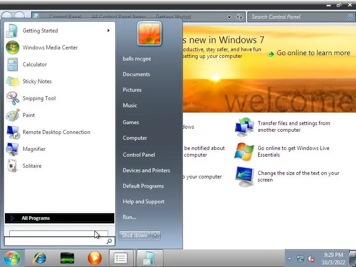Click the network tray icon

pyautogui.click(x=300, y=259)
